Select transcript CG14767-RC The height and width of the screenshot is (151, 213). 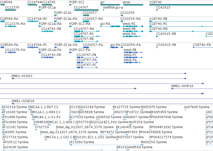(x=84, y=34)
